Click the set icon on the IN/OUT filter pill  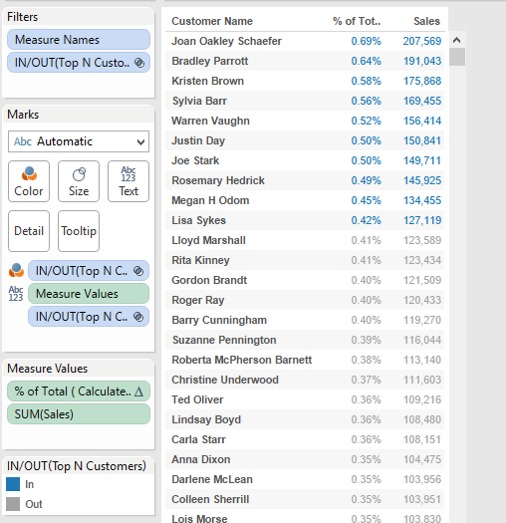click(x=139, y=63)
